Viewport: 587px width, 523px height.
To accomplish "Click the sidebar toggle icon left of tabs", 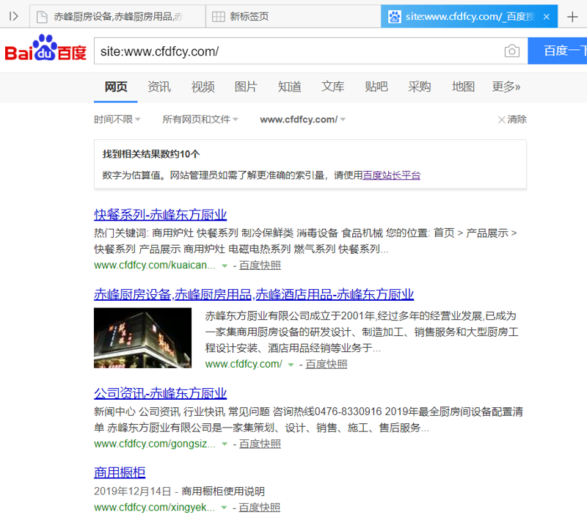I will (13, 16).
